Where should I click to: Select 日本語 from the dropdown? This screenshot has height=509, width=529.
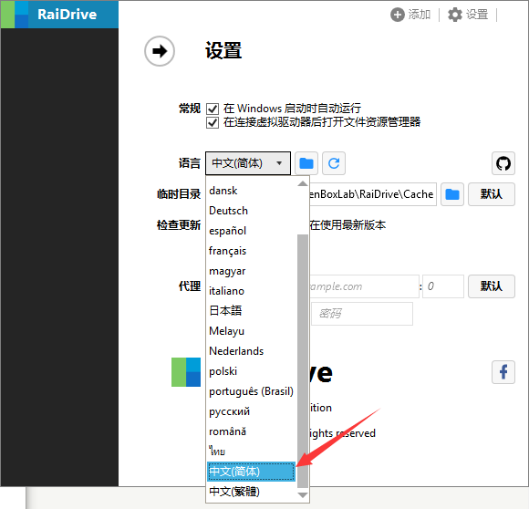pyautogui.click(x=252, y=311)
